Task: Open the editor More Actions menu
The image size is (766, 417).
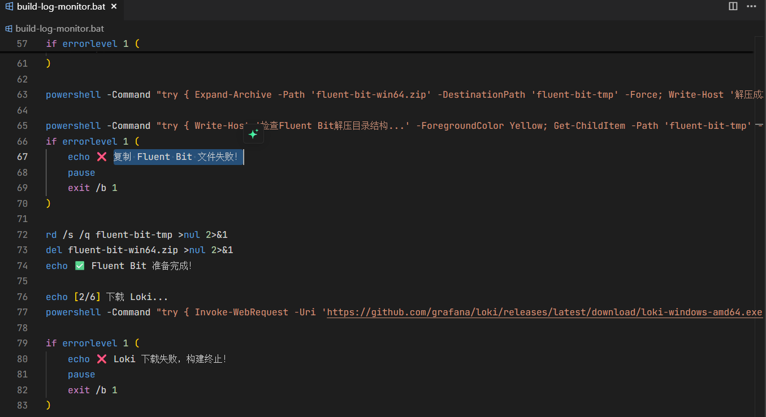Action: pyautogui.click(x=752, y=6)
